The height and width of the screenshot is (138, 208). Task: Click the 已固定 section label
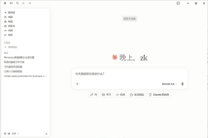pyautogui.click(x=7, y=43)
